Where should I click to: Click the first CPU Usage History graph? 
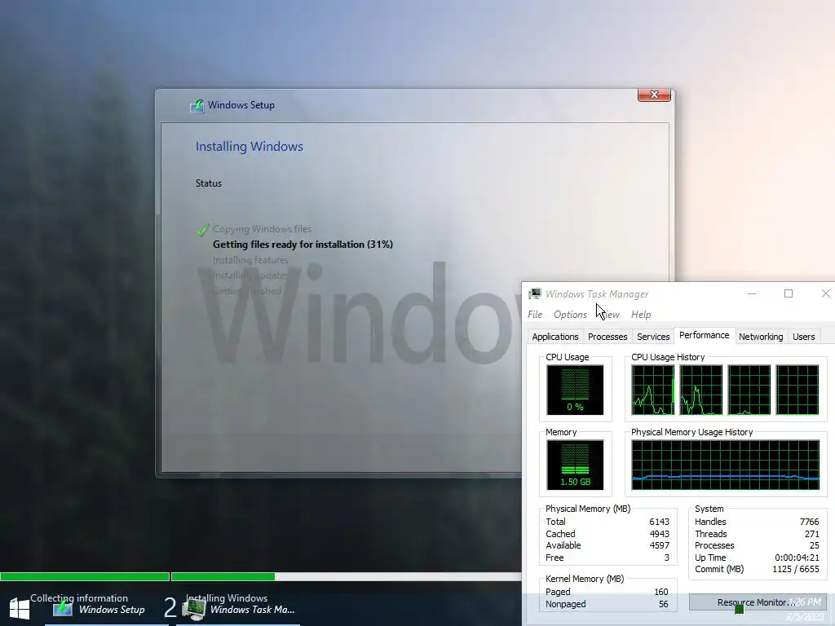653,390
